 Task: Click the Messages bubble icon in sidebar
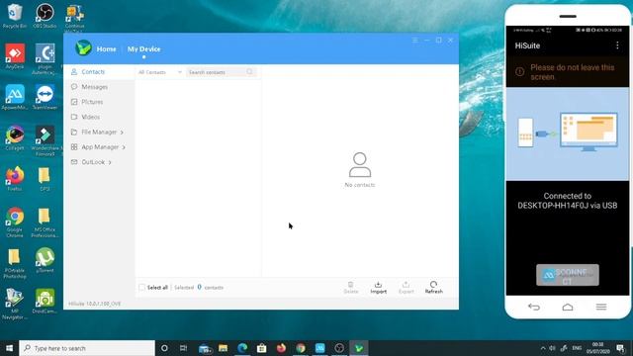[74, 87]
